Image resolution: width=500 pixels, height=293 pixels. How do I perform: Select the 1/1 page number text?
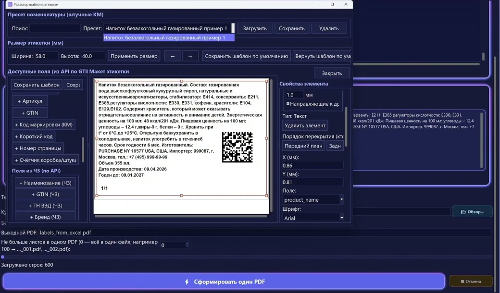click(x=104, y=188)
